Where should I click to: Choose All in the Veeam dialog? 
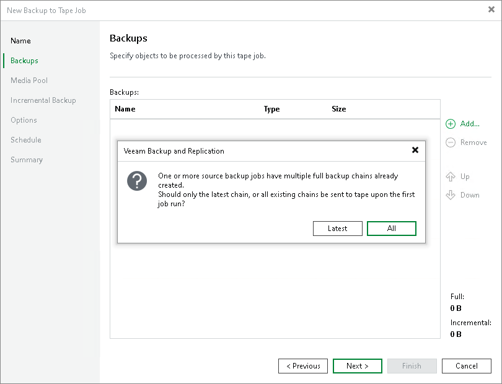coord(392,229)
